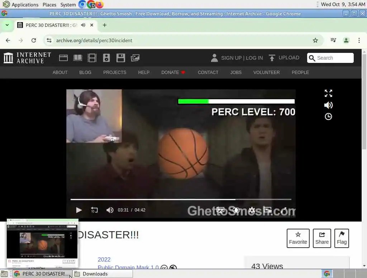Mute the tab via speaker icon

[83, 25]
